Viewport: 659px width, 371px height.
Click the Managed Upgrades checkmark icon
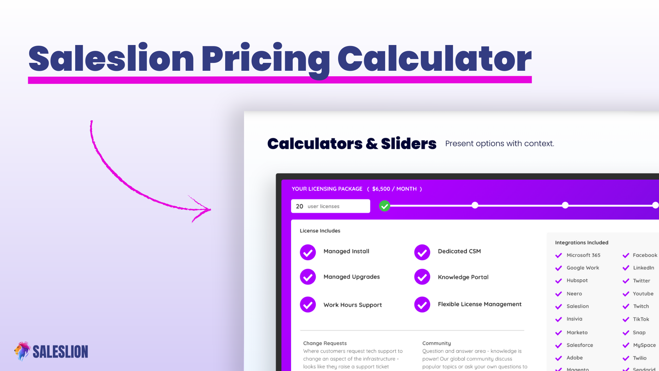[x=307, y=277]
